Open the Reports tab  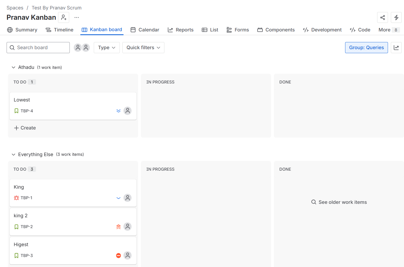tap(180, 30)
